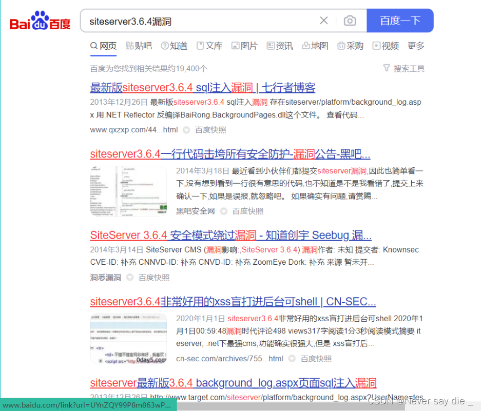Click the thumbnail of the CN-SEC result
The image size is (481, 411).
pyautogui.click(x=128, y=339)
